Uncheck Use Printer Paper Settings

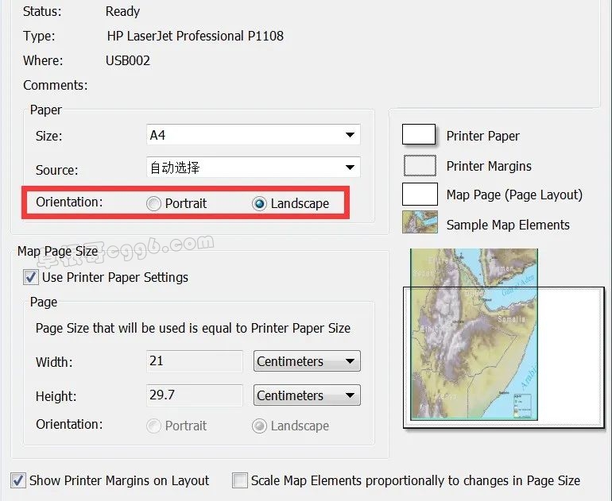[x=31, y=277]
